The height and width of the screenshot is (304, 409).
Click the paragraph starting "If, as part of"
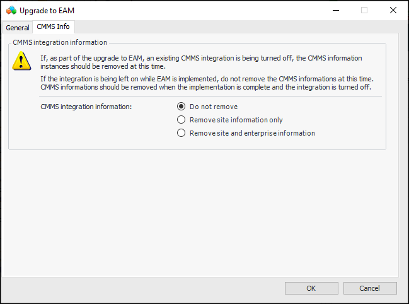202,62
